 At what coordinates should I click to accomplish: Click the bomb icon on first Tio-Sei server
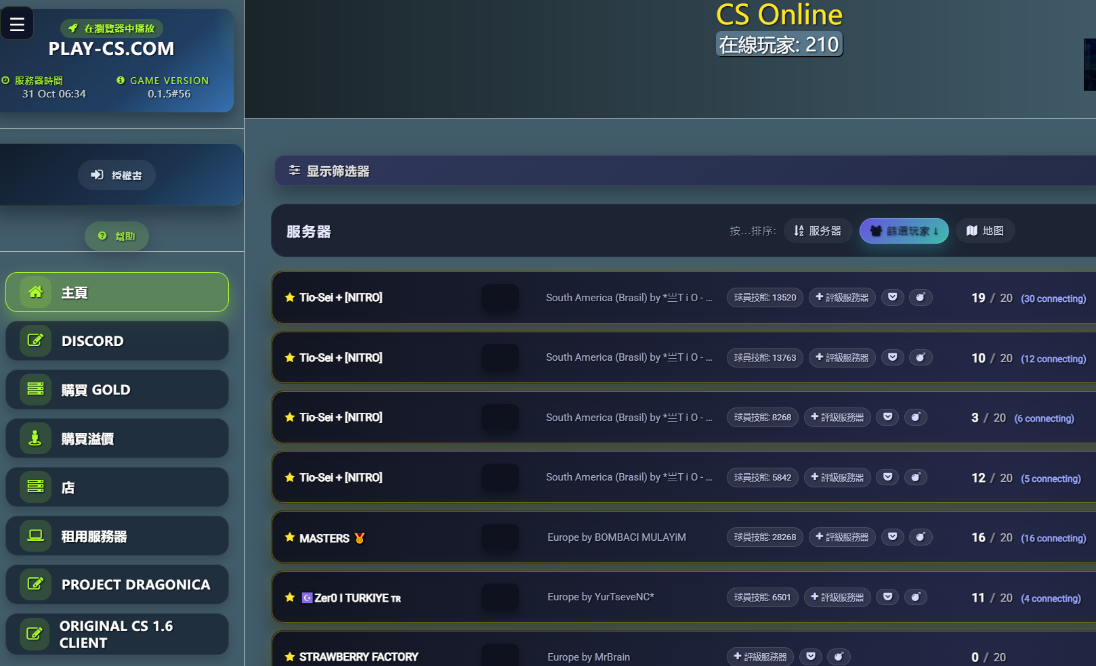pos(920,297)
